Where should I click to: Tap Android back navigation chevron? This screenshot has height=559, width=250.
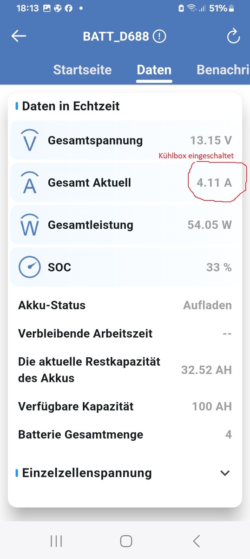coord(196,541)
